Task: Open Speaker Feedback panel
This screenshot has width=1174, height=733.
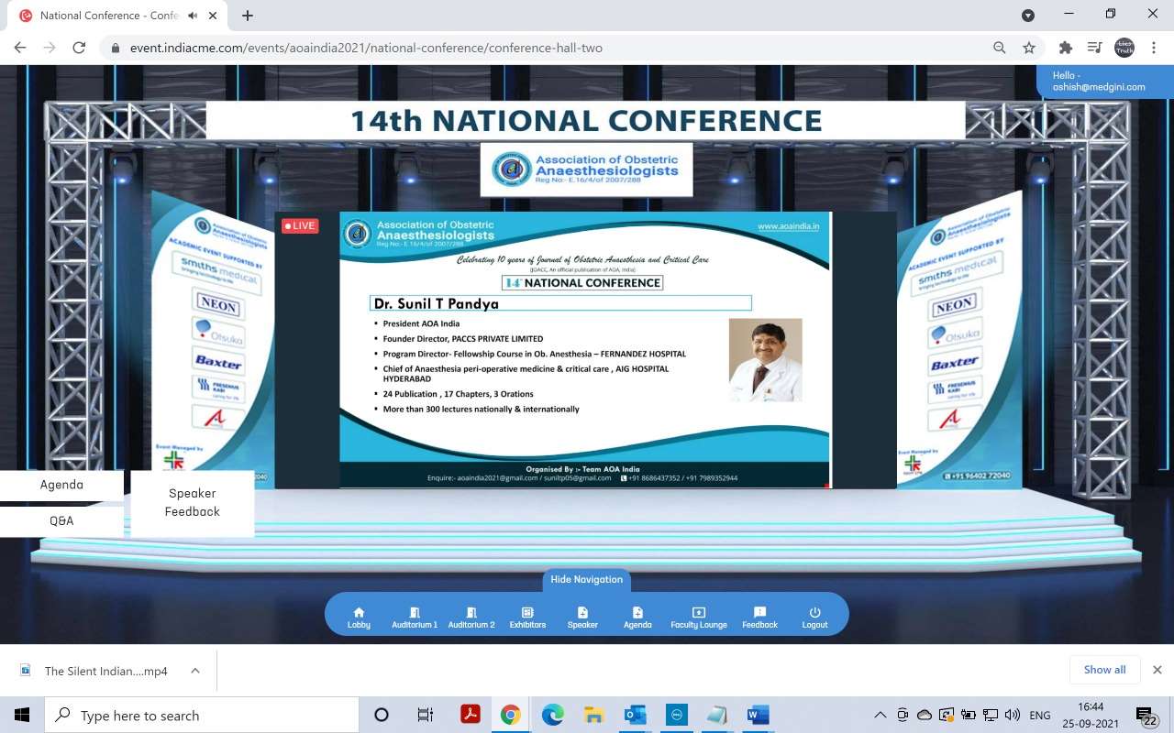Action: (x=193, y=502)
